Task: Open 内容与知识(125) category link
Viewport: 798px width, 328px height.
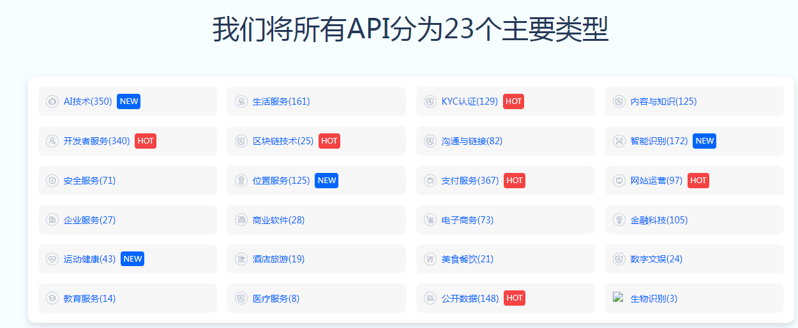Action: coord(664,101)
